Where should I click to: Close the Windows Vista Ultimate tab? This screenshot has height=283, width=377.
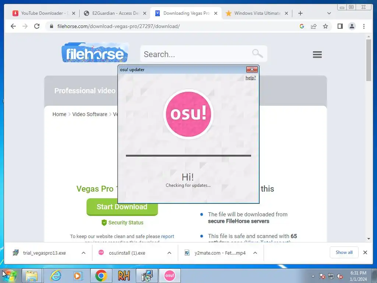point(286,13)
